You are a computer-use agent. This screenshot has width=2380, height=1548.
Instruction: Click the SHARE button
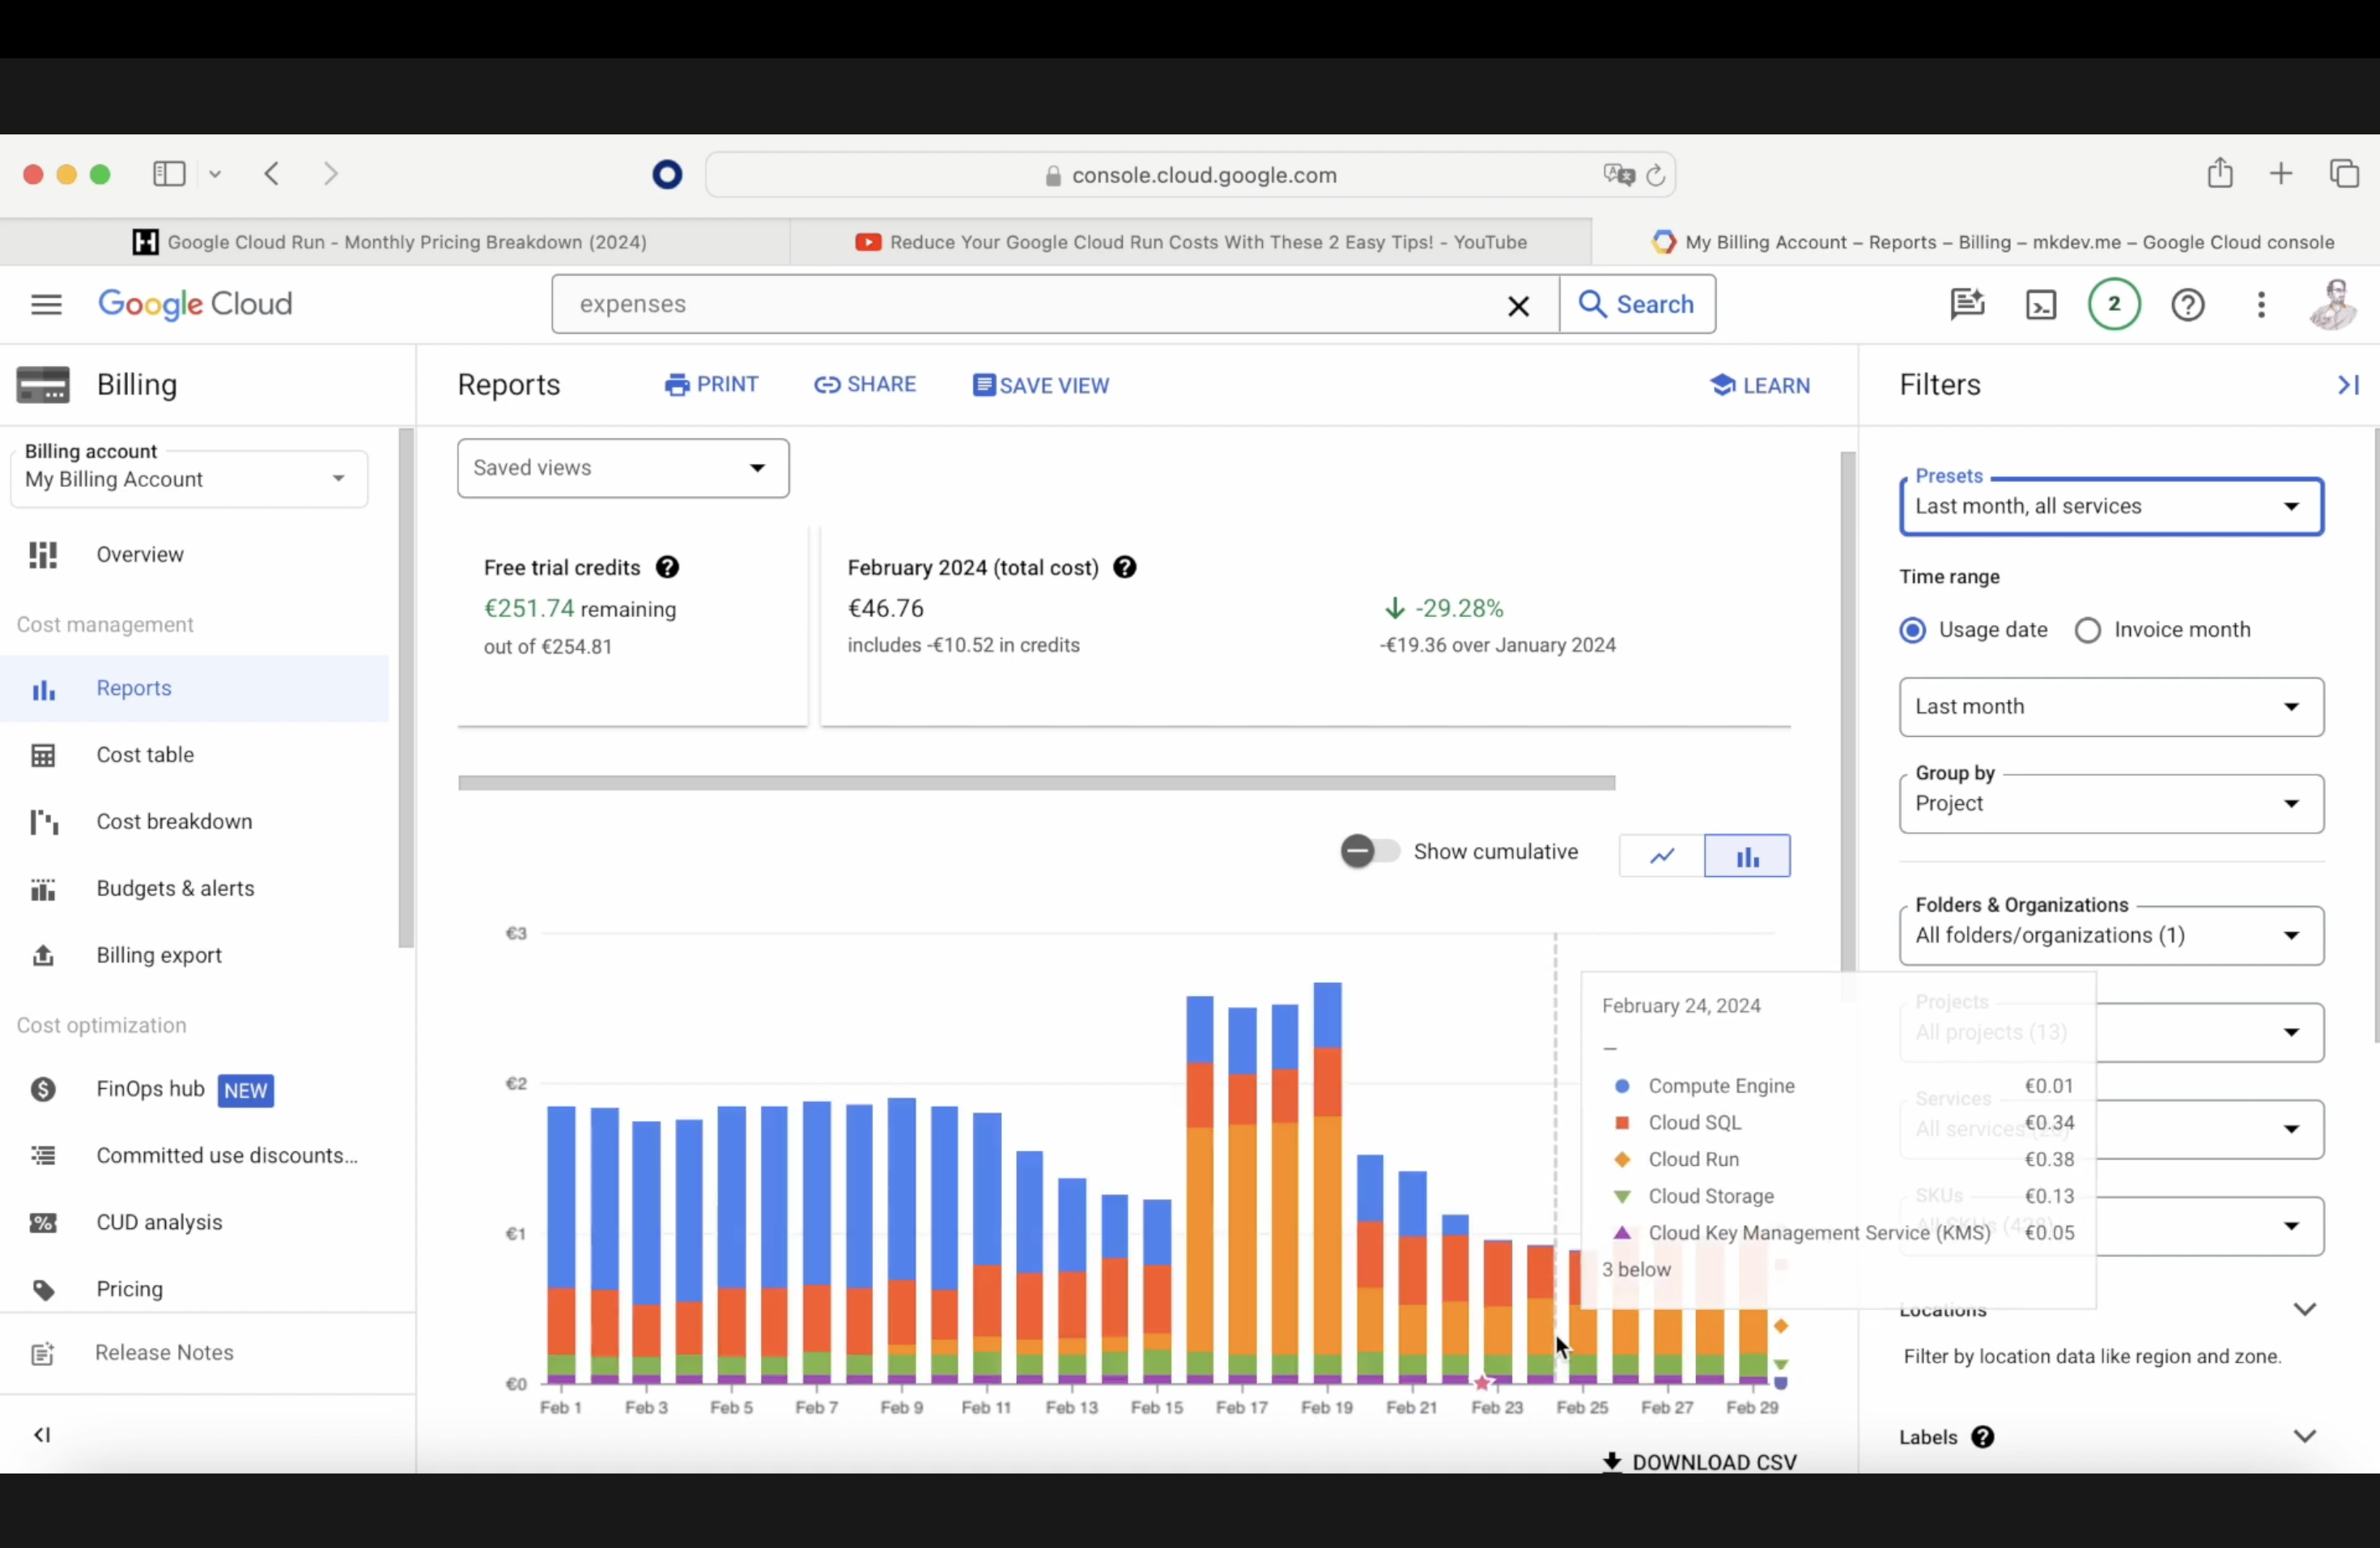pyautogui.click(x=865, y=385)
